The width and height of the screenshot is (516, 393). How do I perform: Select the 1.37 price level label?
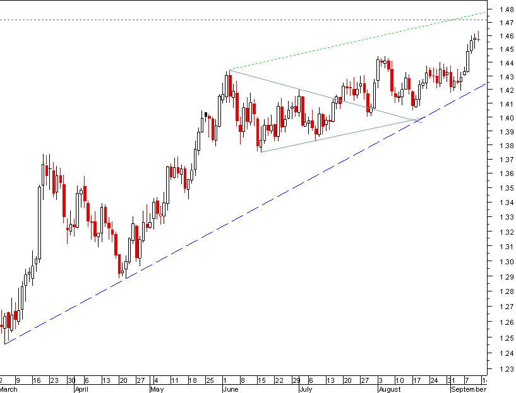tap(506, 160)
